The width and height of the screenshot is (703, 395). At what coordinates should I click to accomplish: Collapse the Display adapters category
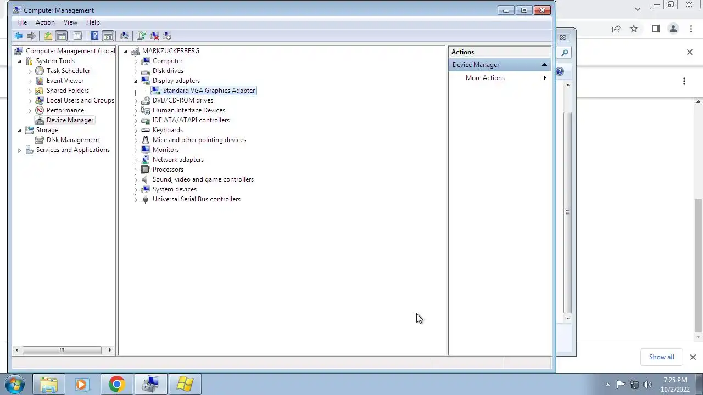[x=136, y=81]
